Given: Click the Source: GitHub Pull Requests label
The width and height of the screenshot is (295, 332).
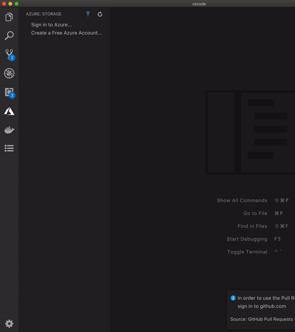Looking at the screenshot, I should coord(261,319).
